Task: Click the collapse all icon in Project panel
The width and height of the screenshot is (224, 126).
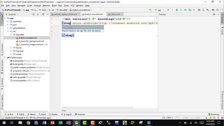Action: 38,14
